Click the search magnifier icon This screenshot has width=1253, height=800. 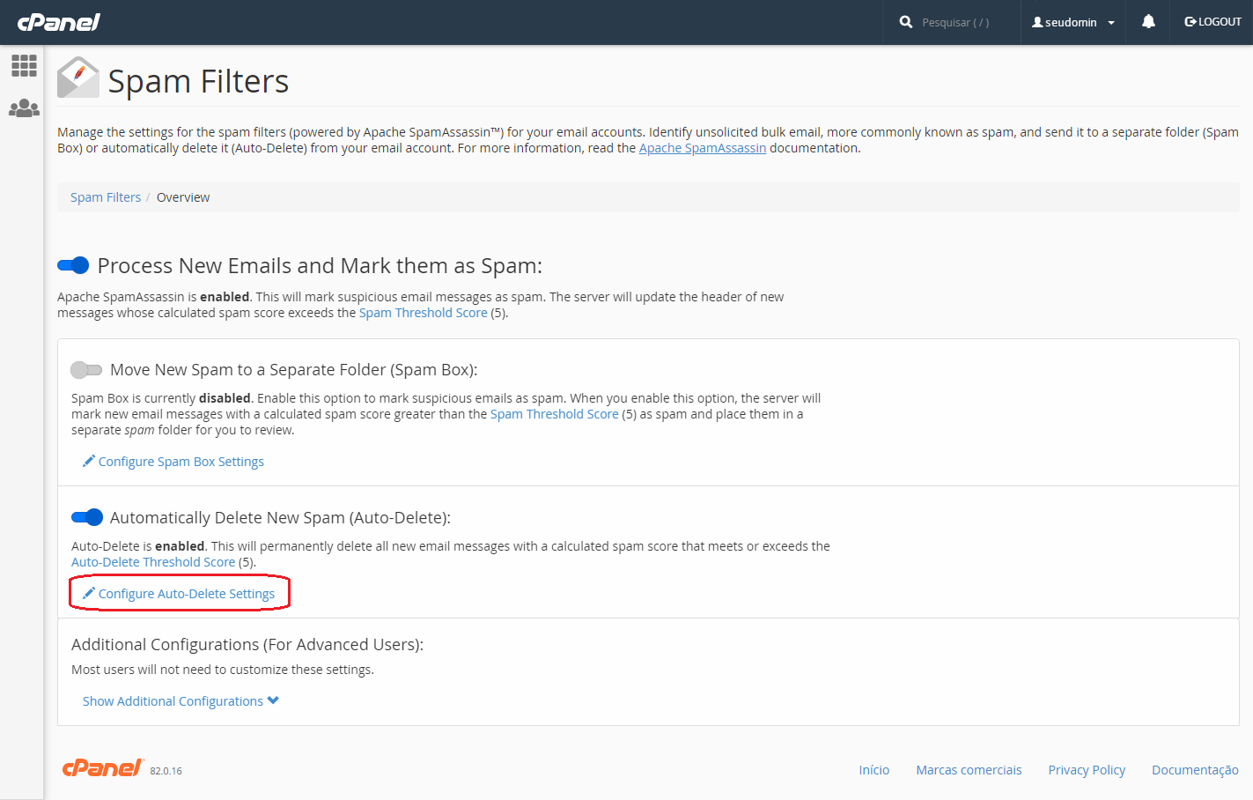905,22
